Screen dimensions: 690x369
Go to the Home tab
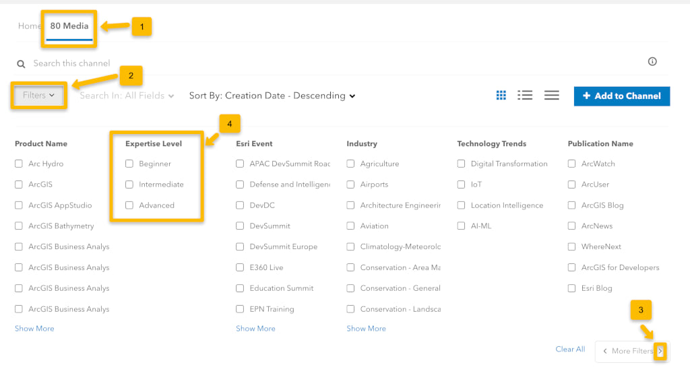coord(30,26)
